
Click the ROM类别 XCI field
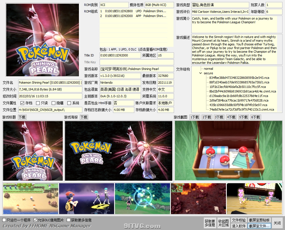pyautogui.click(x=114, y=5)
